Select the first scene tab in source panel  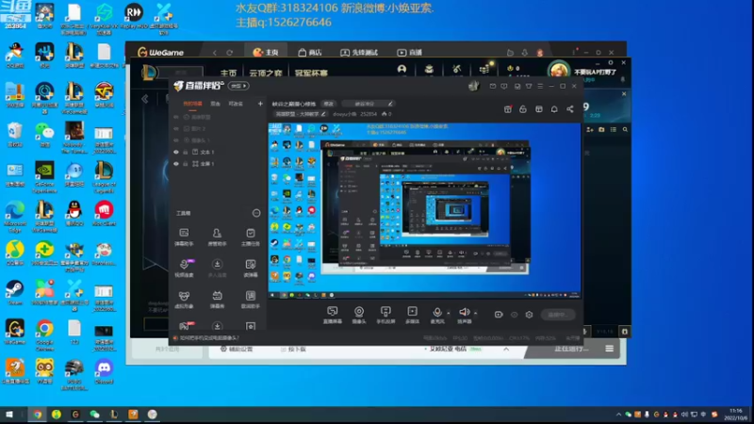(x=192, y=104)
